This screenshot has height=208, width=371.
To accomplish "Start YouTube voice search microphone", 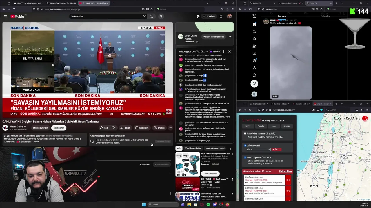I will click(161, 16).
